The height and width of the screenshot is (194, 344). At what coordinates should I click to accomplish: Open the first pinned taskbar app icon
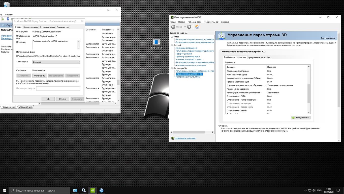(75, 190)
